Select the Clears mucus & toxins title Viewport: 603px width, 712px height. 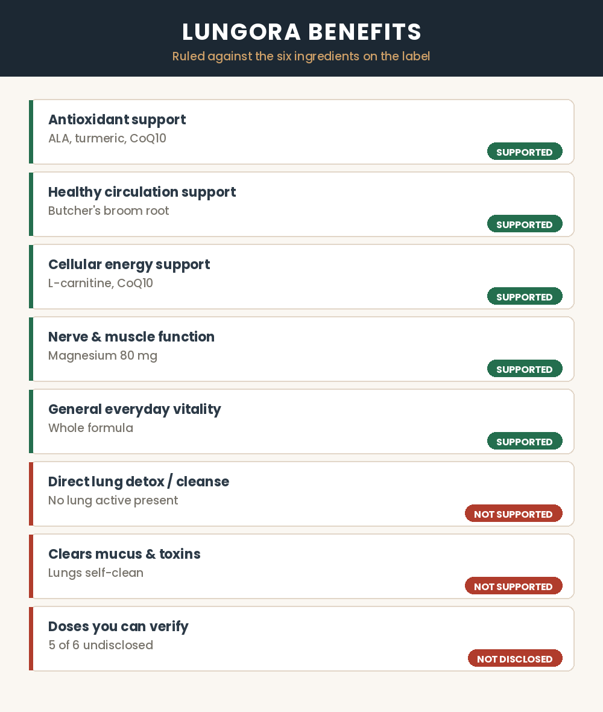coord(124,554)
